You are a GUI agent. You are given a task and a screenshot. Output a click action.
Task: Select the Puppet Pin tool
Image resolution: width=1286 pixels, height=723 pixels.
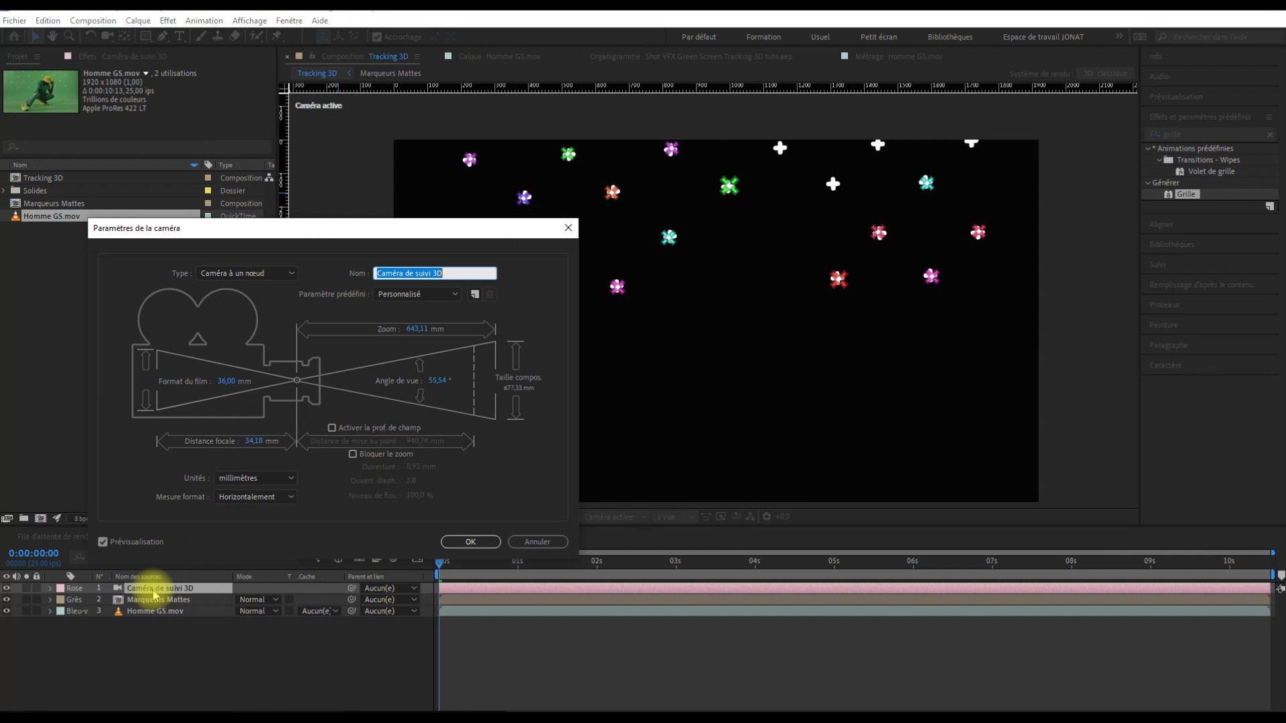277,36
